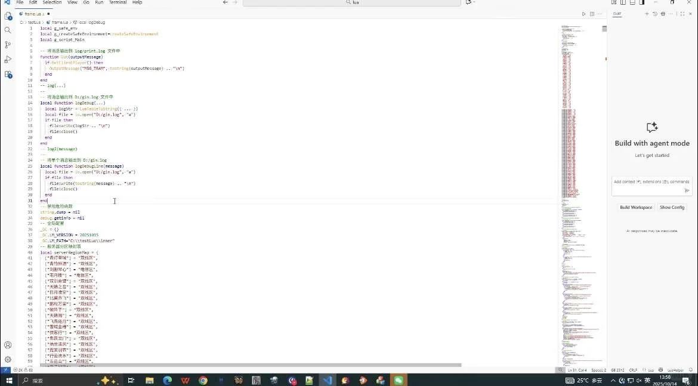The width and height of the screenshot is (698, 386).
Task: Click the chat input Add context field
Action: pyautogui.click(x=651, y=181)
